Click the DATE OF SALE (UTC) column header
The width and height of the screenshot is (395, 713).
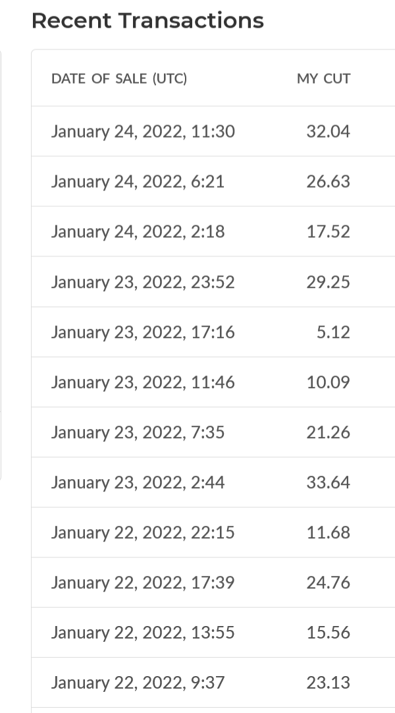tap(119, 78)
